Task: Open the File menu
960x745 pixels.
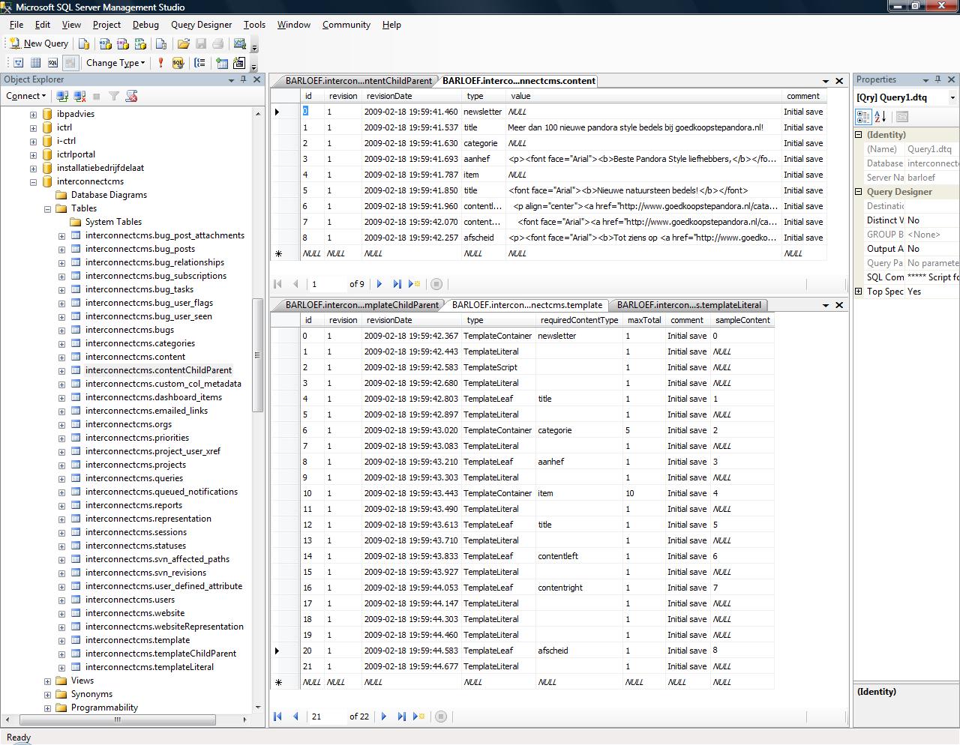Action: pos(16,25)
